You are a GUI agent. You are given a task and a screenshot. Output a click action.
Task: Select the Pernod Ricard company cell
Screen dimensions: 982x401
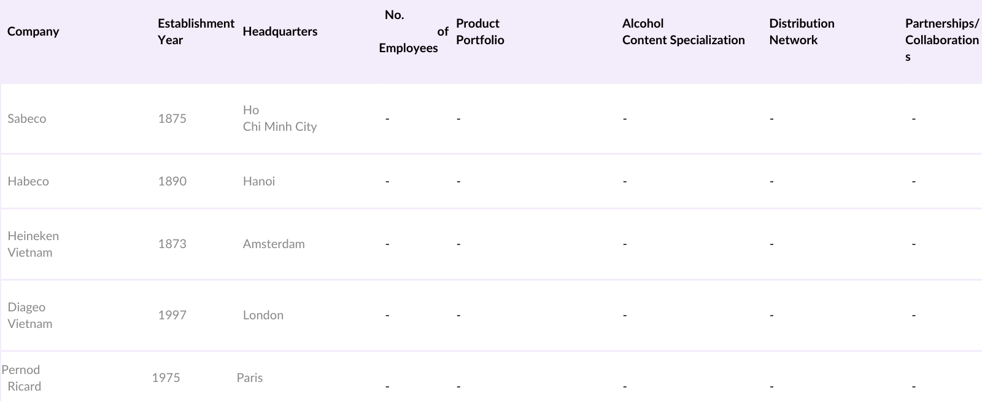(22, 378)
